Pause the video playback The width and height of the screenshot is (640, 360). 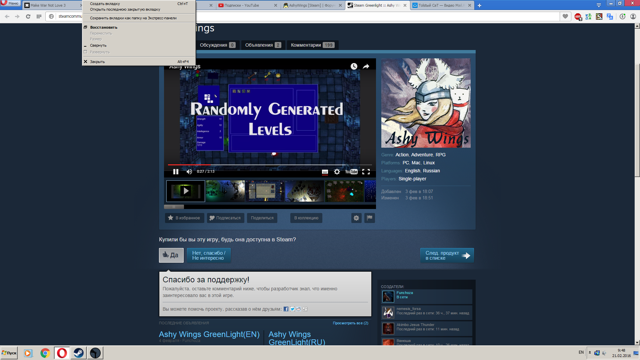[176, 172]
